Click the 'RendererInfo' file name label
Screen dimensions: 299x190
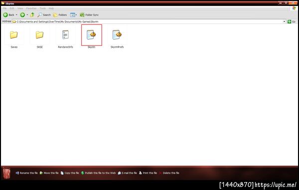tap(65, 47)
